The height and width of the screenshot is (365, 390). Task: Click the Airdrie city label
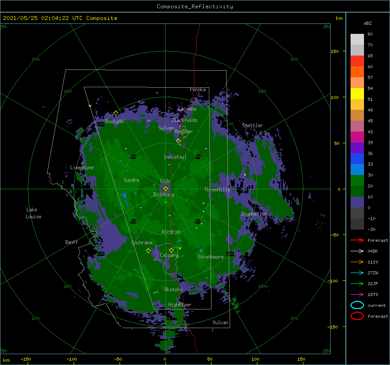[171, 232]
